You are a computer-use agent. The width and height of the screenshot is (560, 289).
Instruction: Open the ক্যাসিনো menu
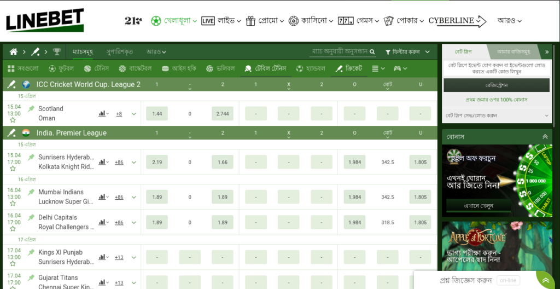pyautogui.click(x=311, y=21)
